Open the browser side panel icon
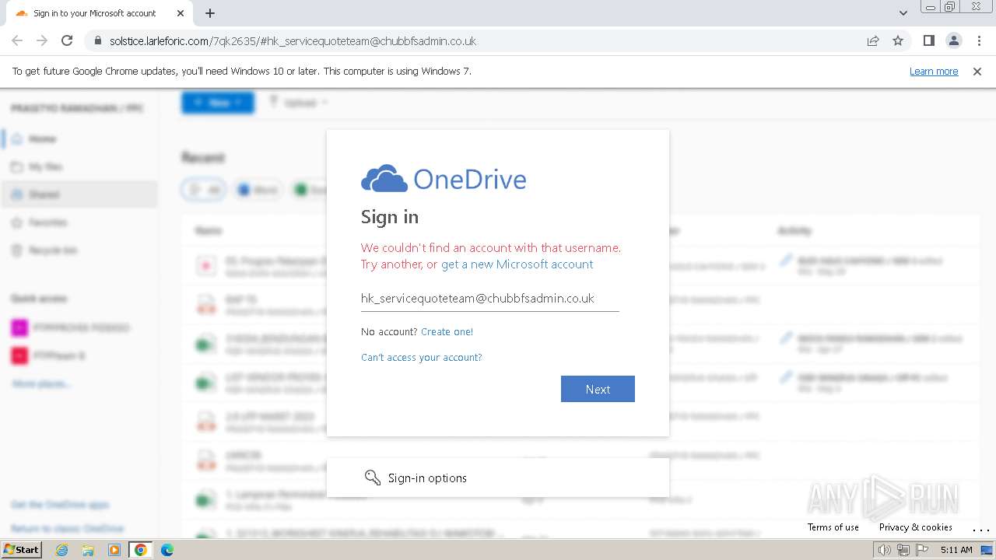The height and width of the screenshot is (560, 996). coord(928,41)
